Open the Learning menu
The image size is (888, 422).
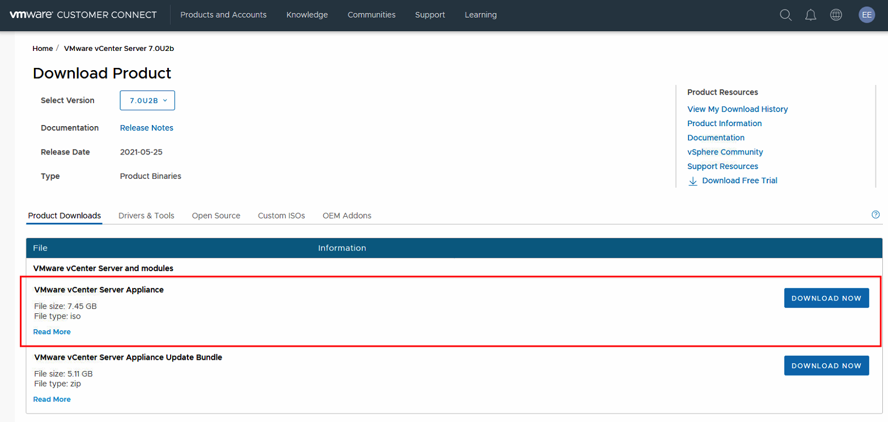481,15
